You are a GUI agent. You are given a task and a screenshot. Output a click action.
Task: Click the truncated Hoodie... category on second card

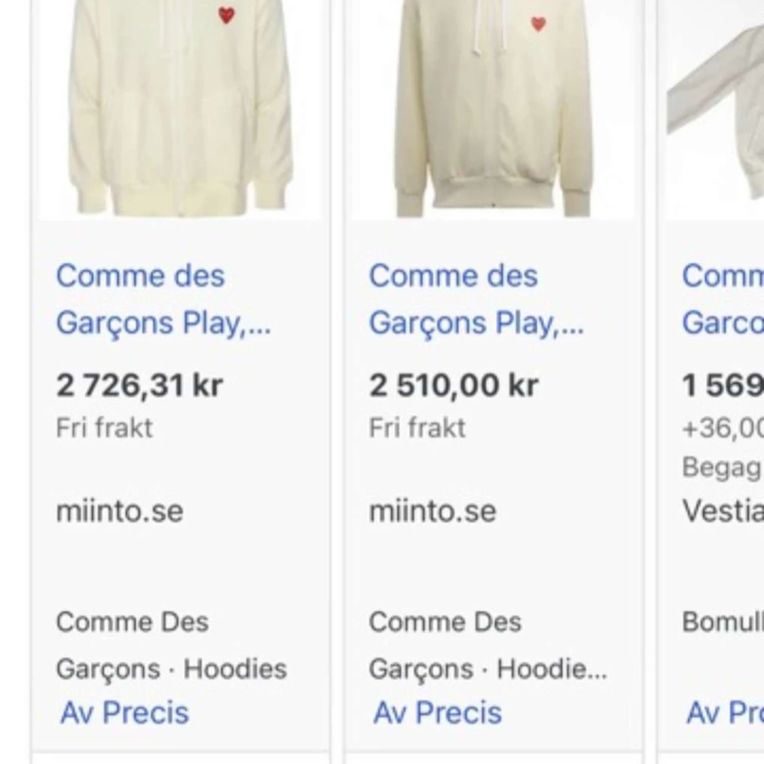pyautogui.click(x=551, y=669)
